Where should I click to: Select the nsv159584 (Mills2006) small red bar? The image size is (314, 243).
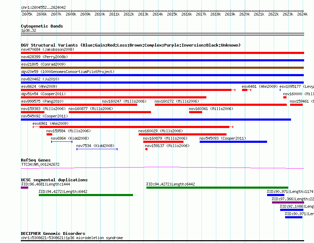point(49,134)
